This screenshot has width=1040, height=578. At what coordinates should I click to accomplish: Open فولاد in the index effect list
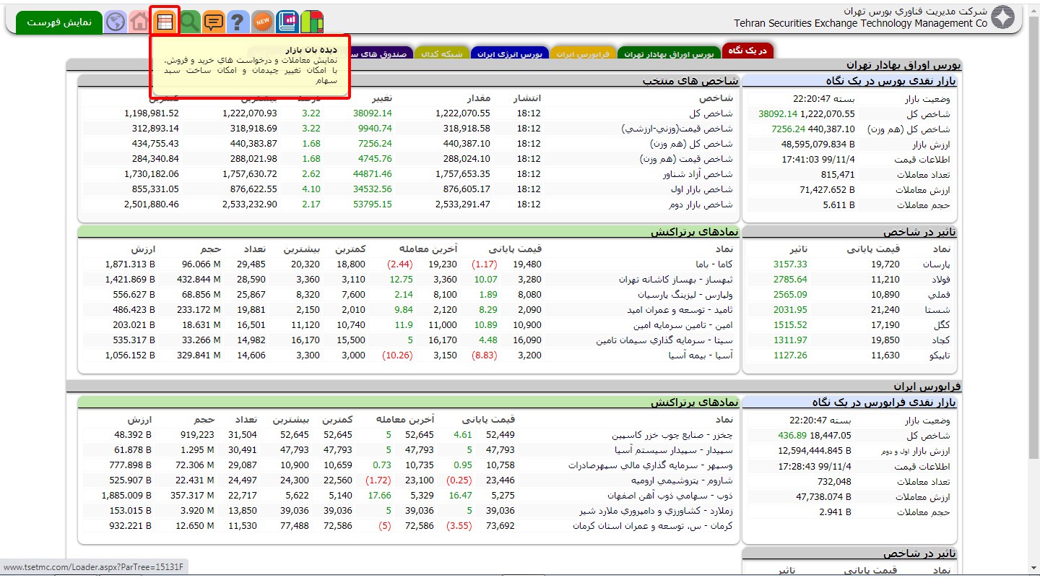click(x=940, y=280)
